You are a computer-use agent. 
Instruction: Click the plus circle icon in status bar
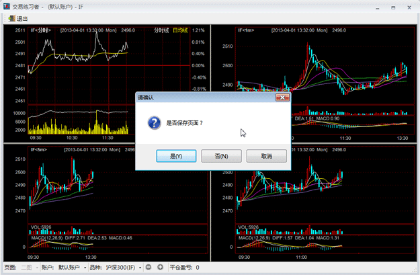161,268
